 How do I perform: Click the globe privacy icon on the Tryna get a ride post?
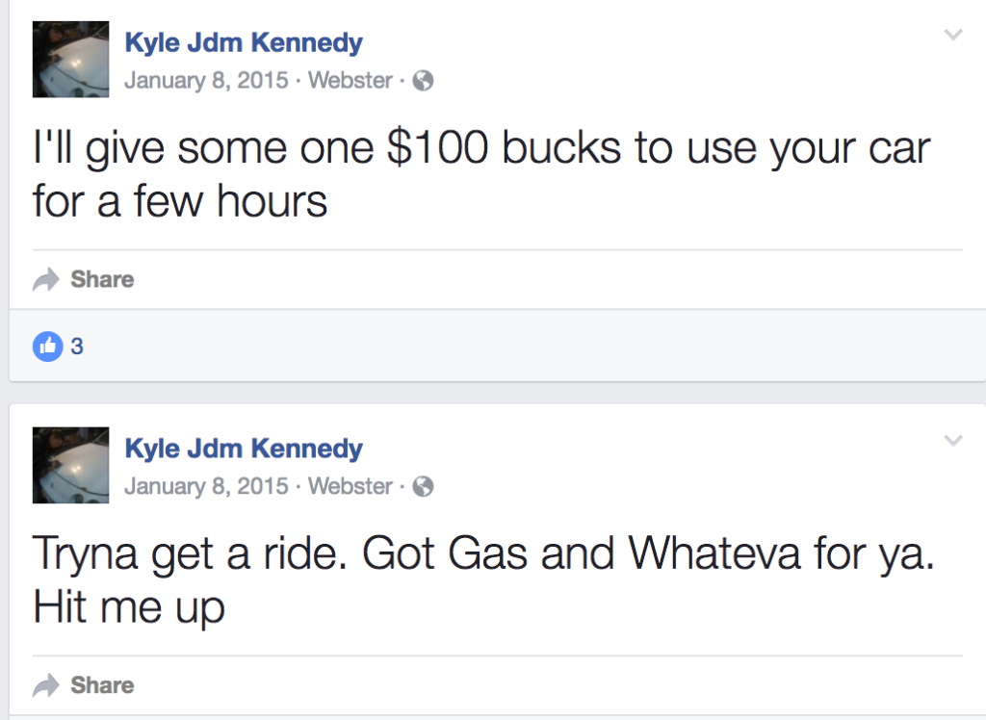pyautogui.click(x=423, y=487)
